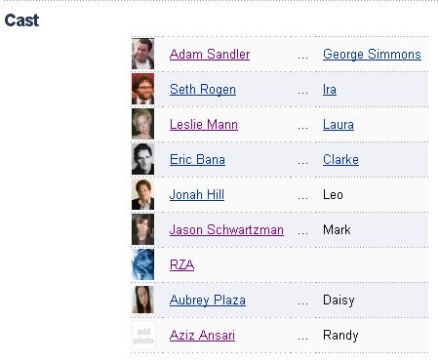Follow the Jason Schwartzman link

pyautogui.click(x=226, y=229)
